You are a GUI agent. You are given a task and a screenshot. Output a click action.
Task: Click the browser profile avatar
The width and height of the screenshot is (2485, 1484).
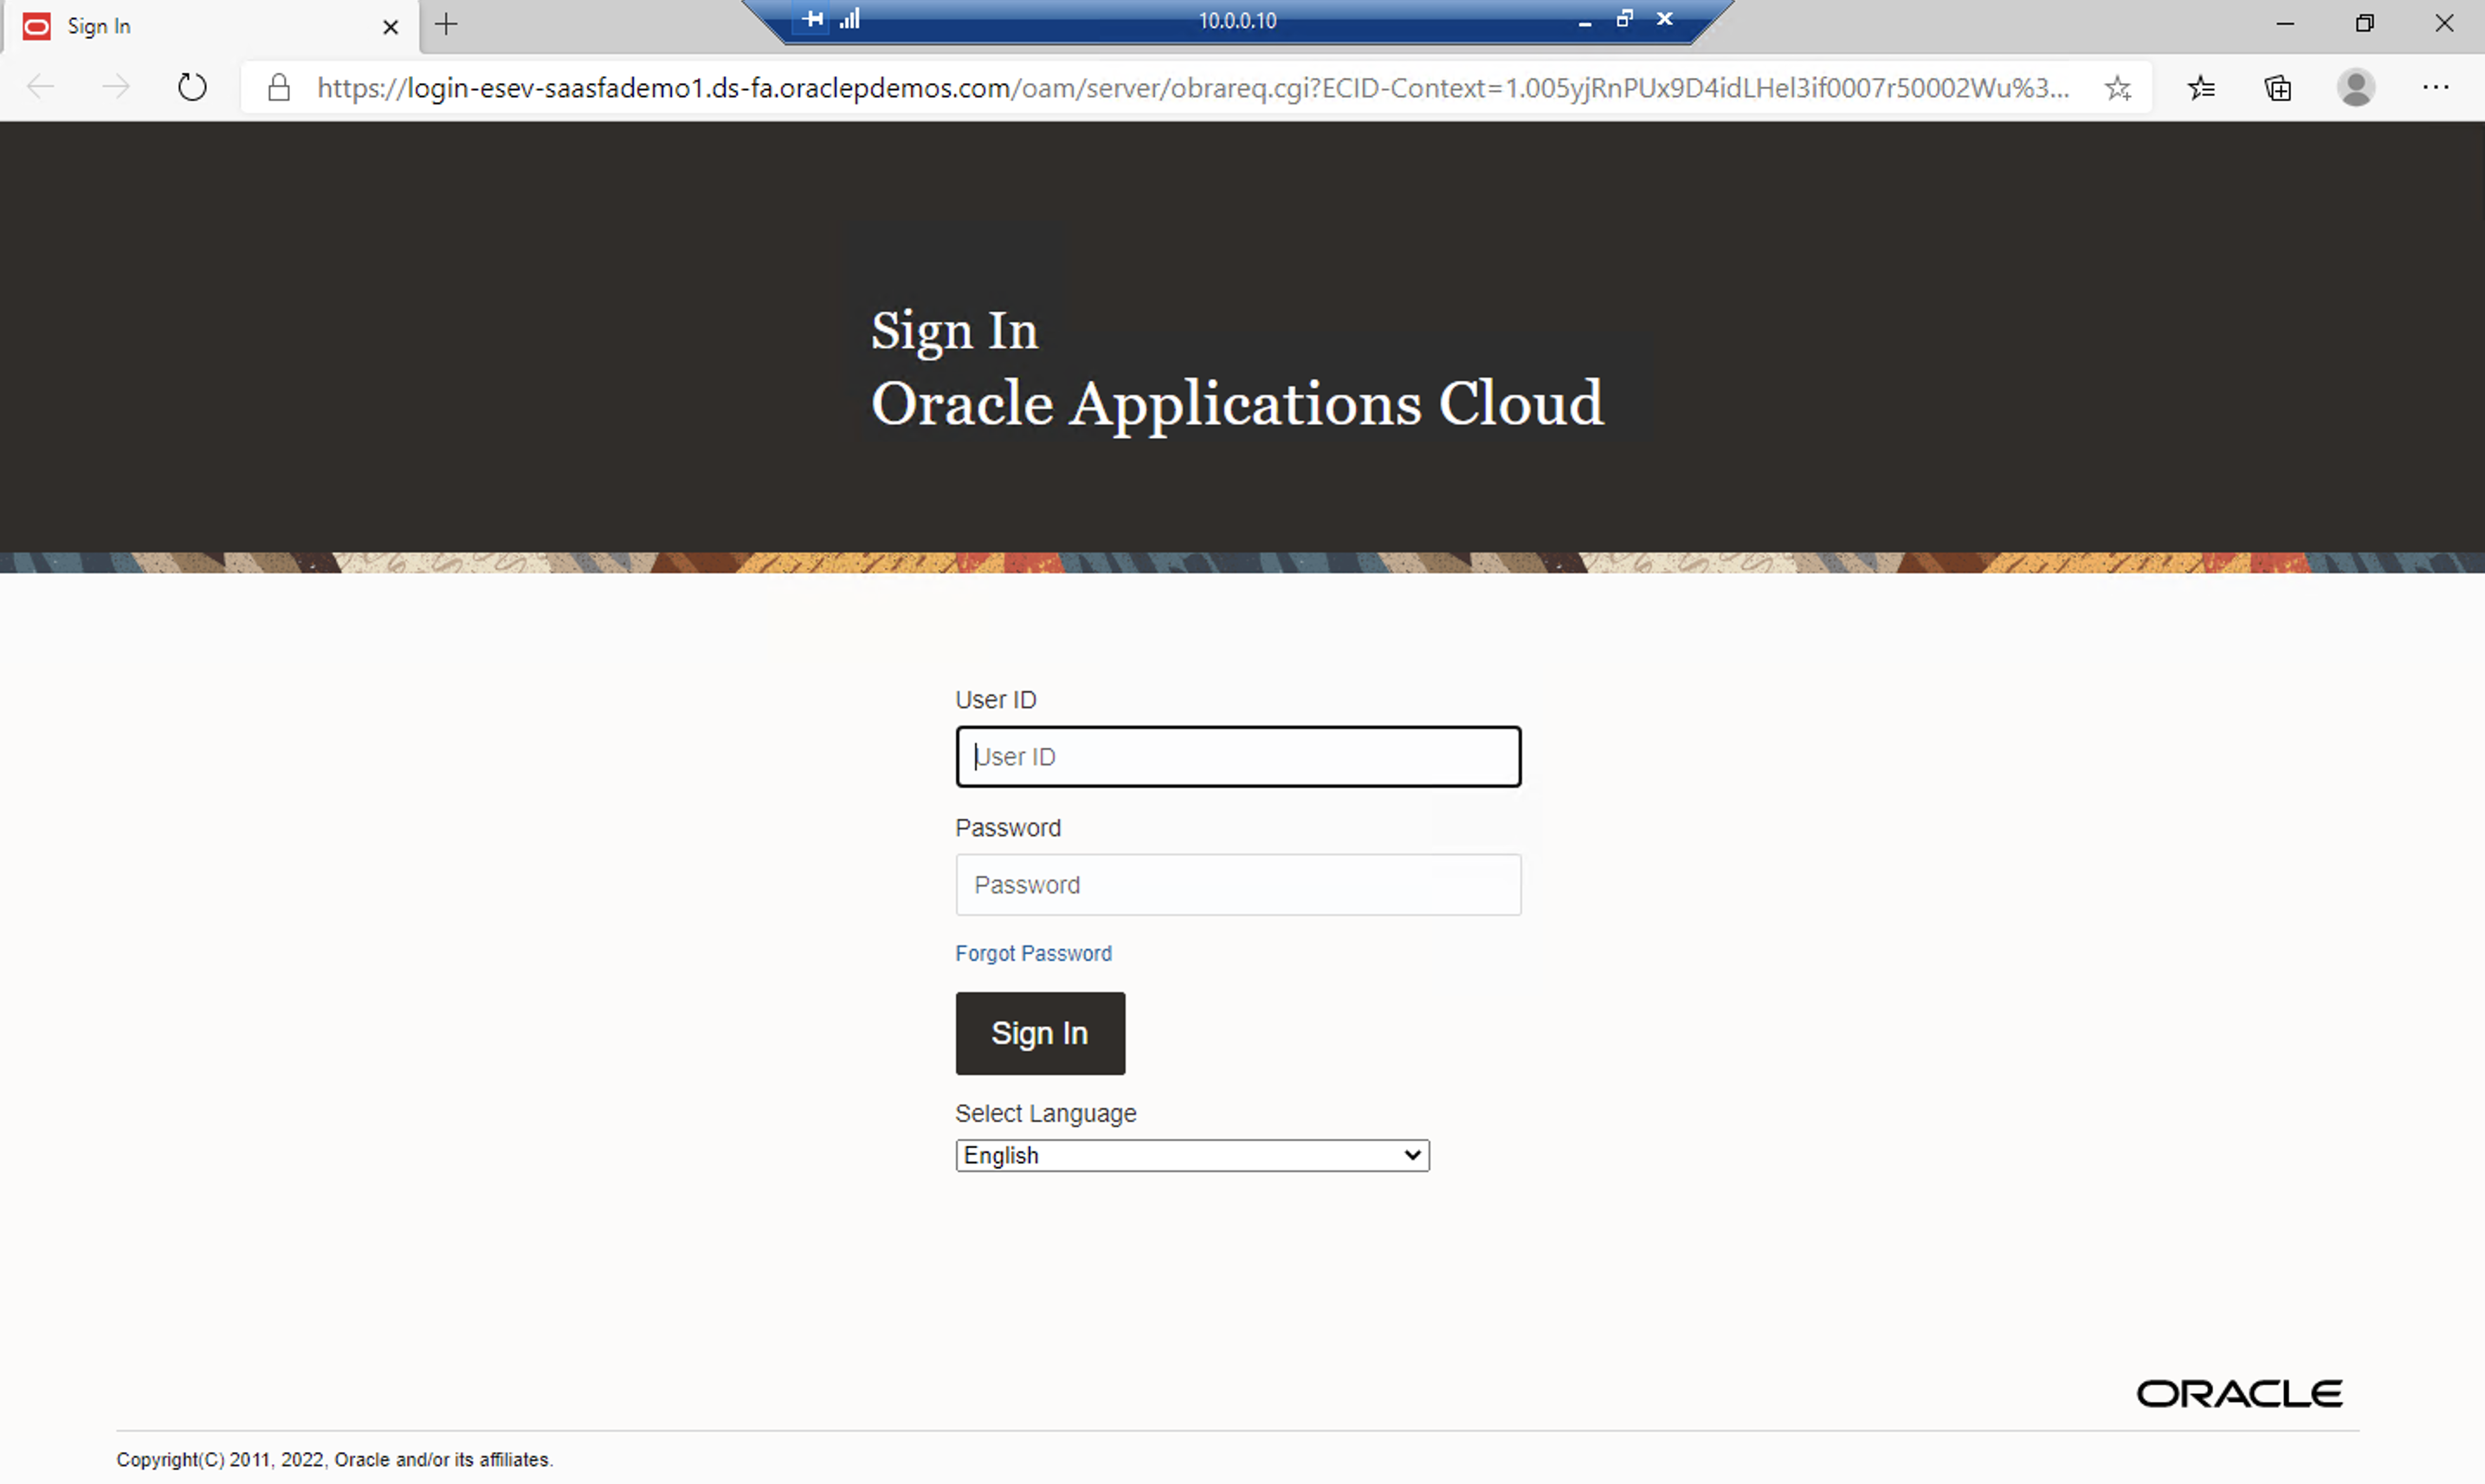tap(2357, 88)
